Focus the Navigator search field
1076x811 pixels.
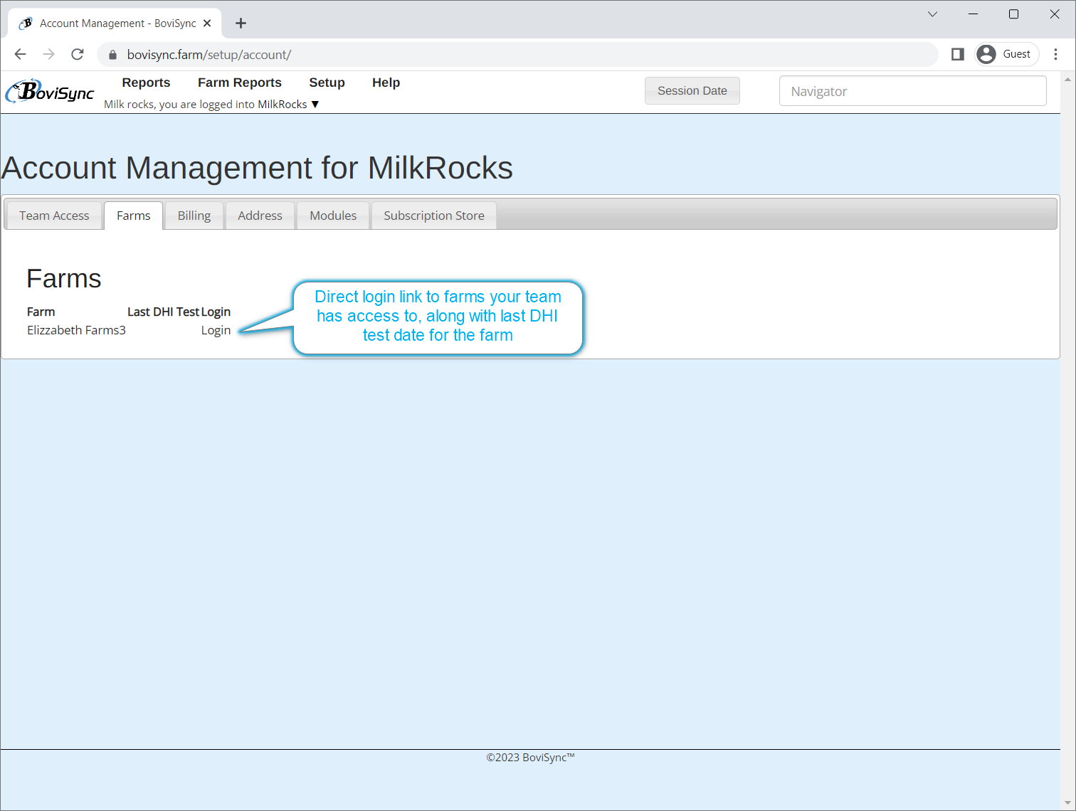(912, 91)
